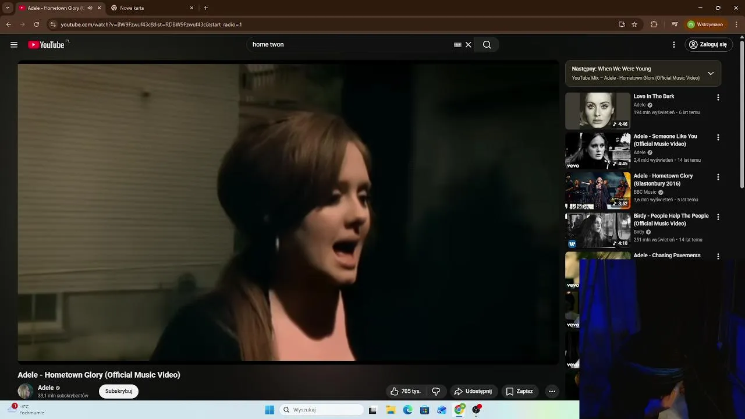This screenshot has height=419, width=745.
Task: Open Adele Someone Like You video title
Action: coord(665,140)
